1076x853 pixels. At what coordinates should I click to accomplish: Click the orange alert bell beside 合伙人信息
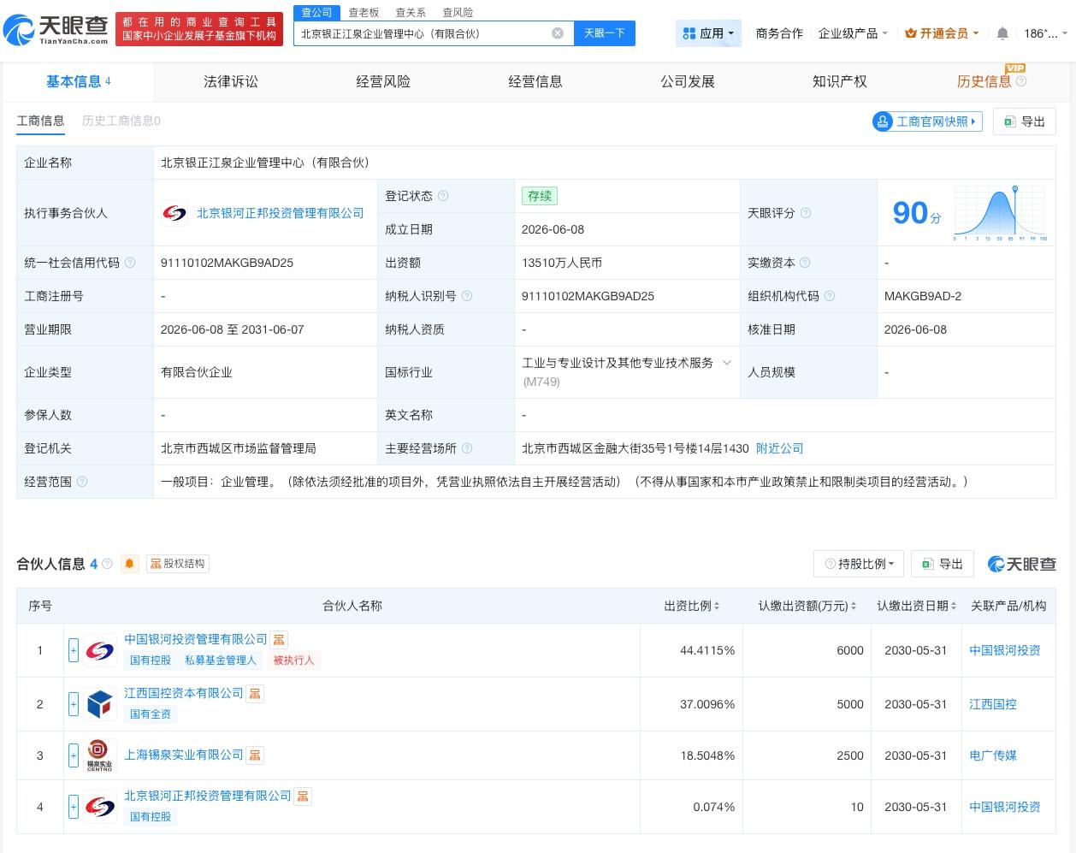click(x=130, y=564)
